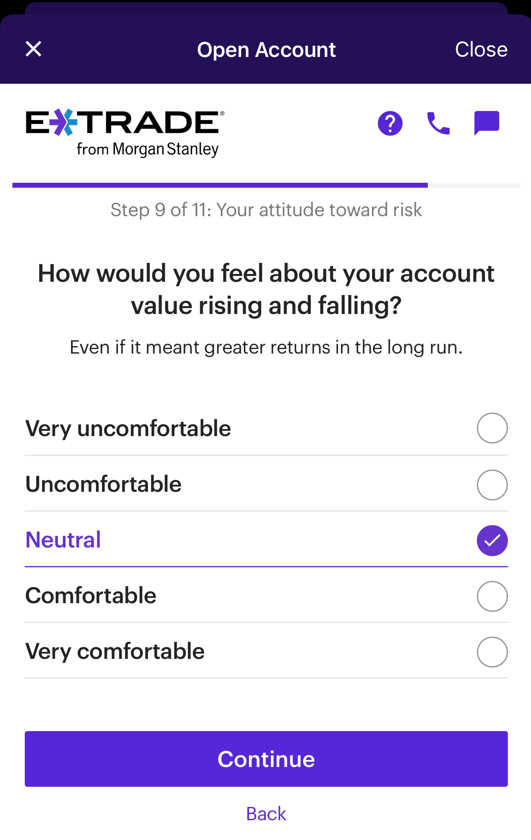The image size is (531, 840).
Task: Tap the Neutral answer text label
Action: (x=63, y=539)
